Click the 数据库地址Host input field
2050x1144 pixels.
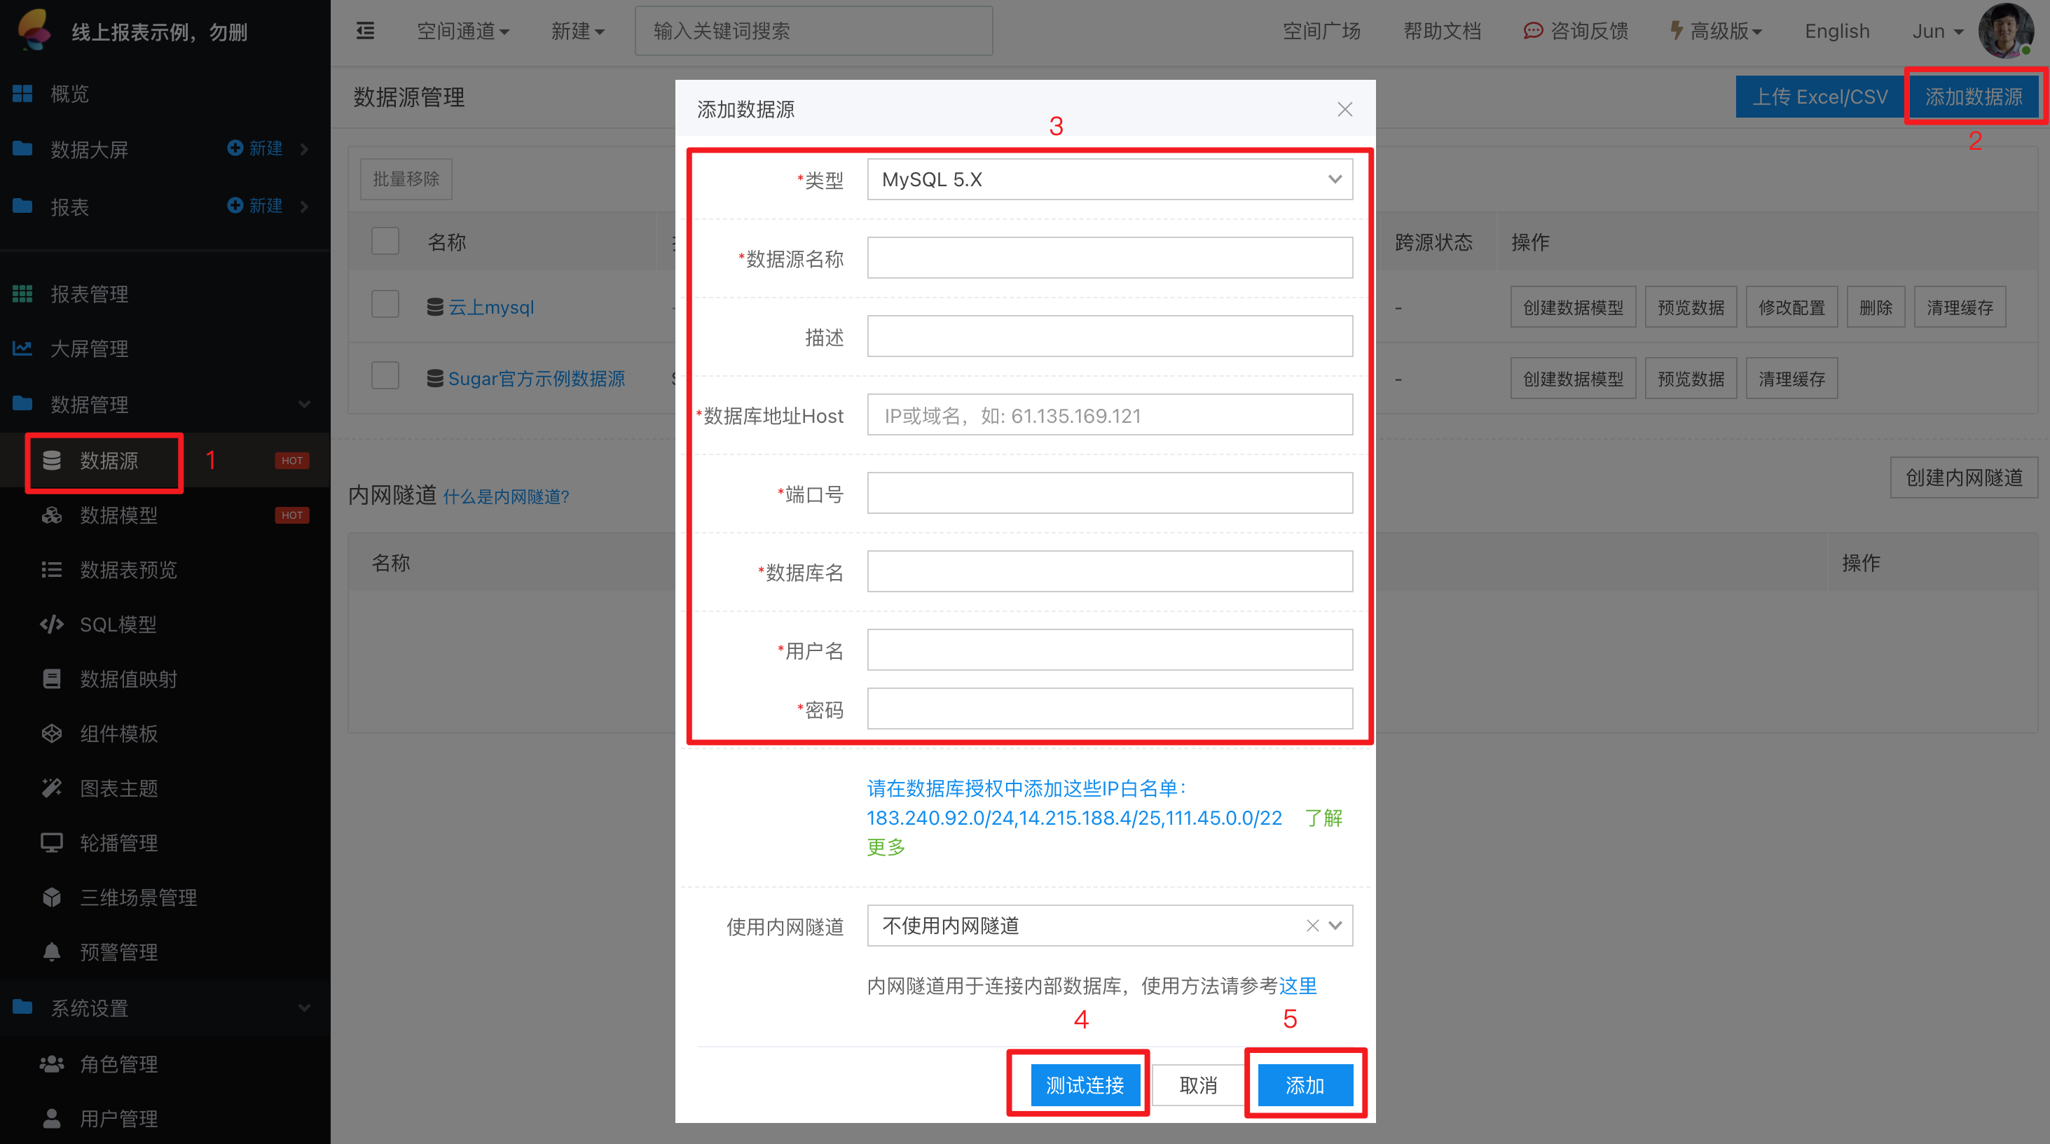[1109, 416]
